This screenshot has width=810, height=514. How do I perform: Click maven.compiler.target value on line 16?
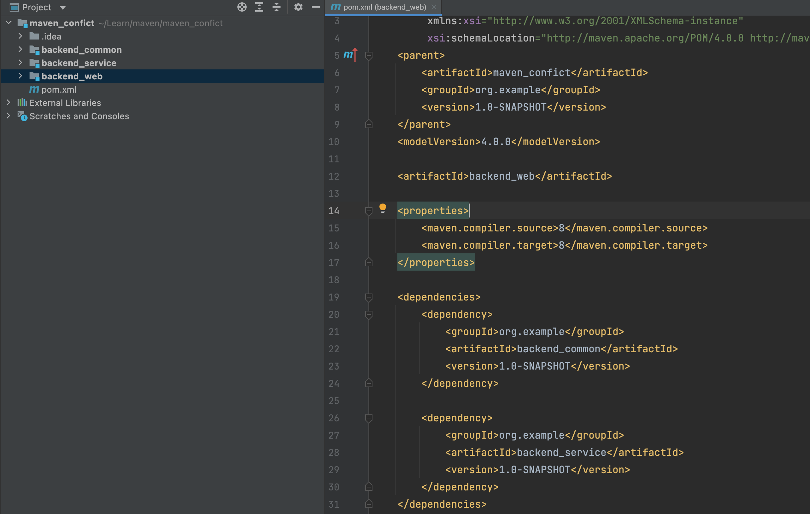click(561, 246)
